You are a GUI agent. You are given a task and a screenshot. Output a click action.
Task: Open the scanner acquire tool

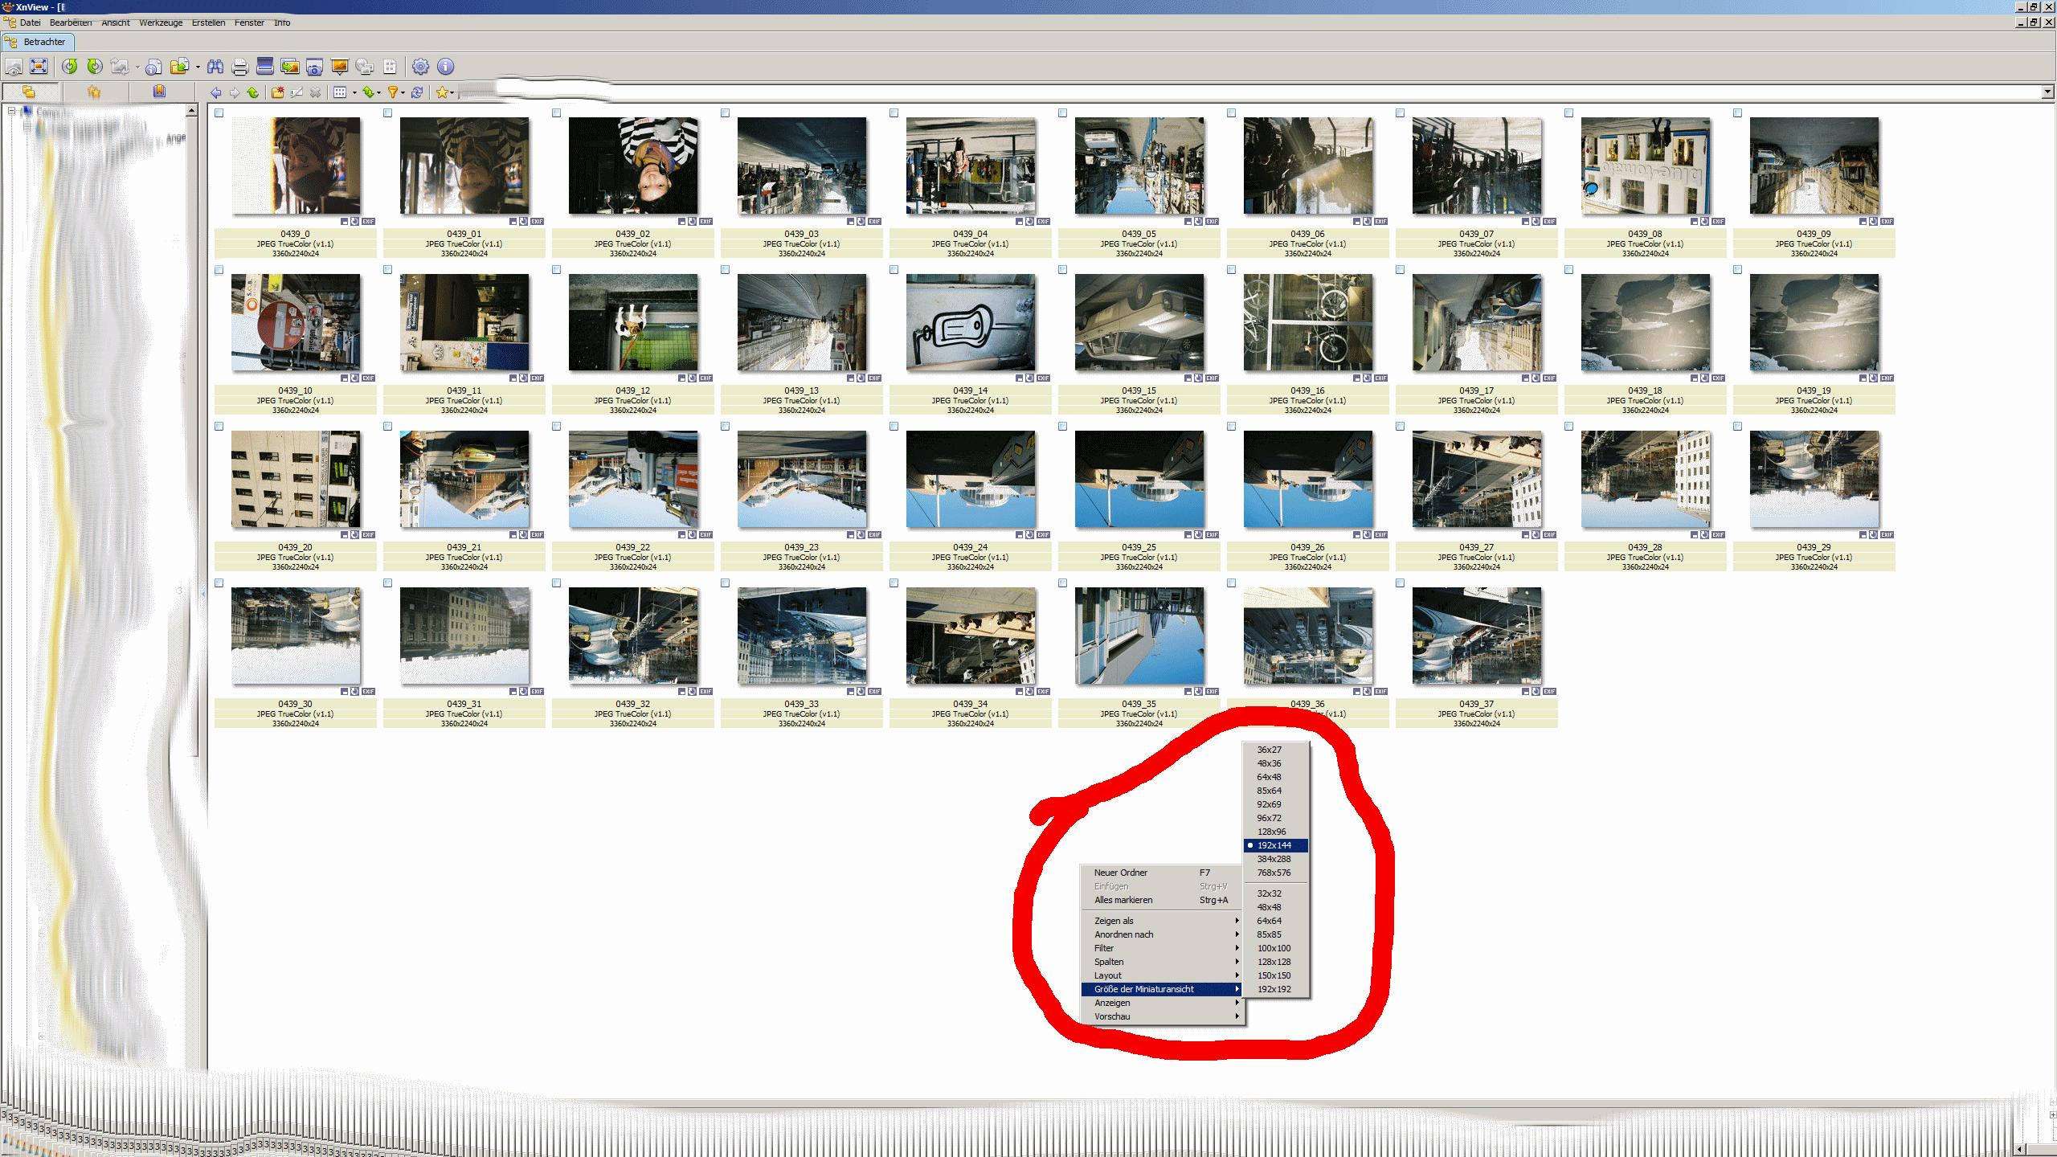coord(265,67)
